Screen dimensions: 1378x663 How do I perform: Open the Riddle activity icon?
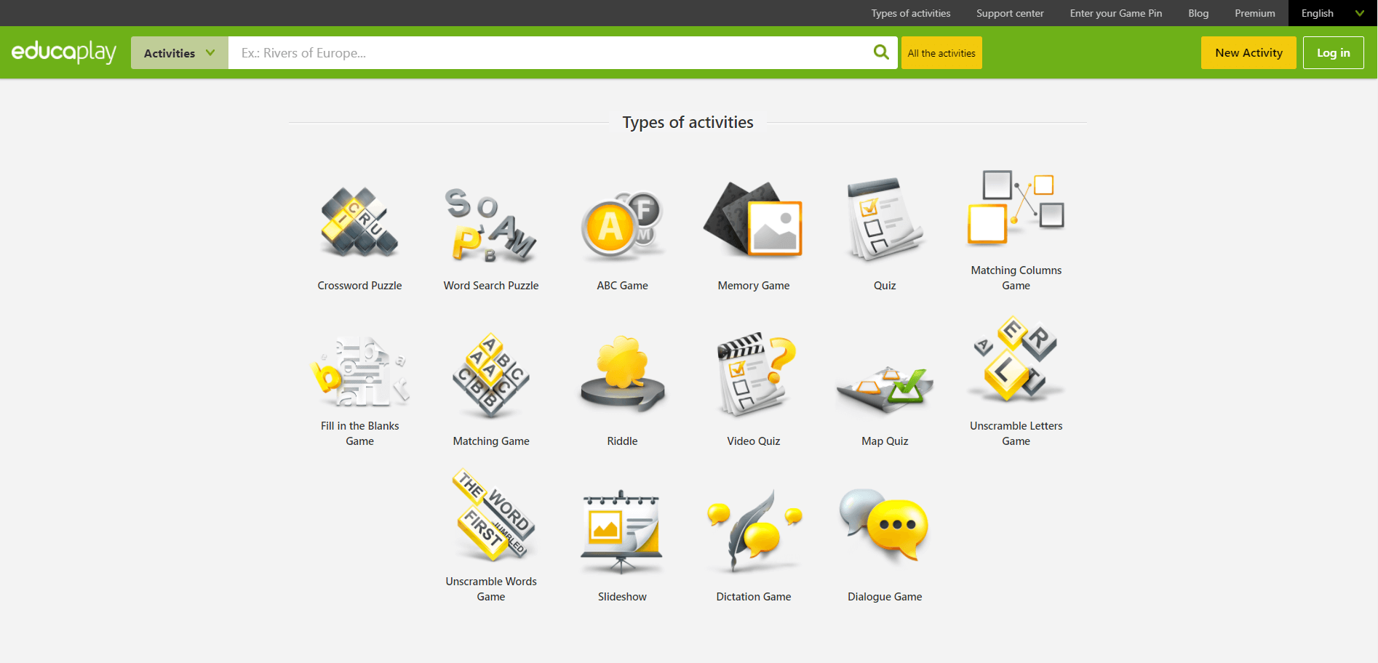click(622, 374)
